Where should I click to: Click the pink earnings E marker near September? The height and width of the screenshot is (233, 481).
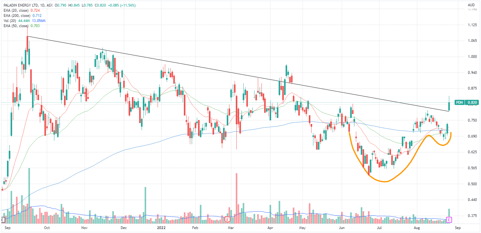coord(449,220)
